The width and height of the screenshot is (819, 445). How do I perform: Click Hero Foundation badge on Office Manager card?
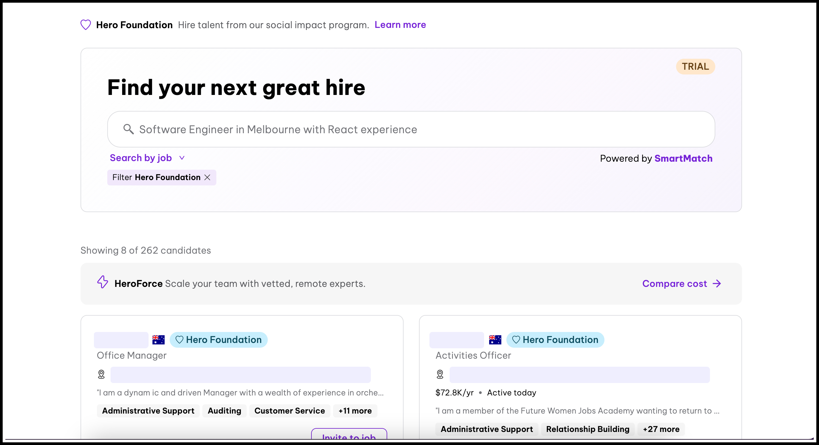pyautogui.click(x=219, y=340)
